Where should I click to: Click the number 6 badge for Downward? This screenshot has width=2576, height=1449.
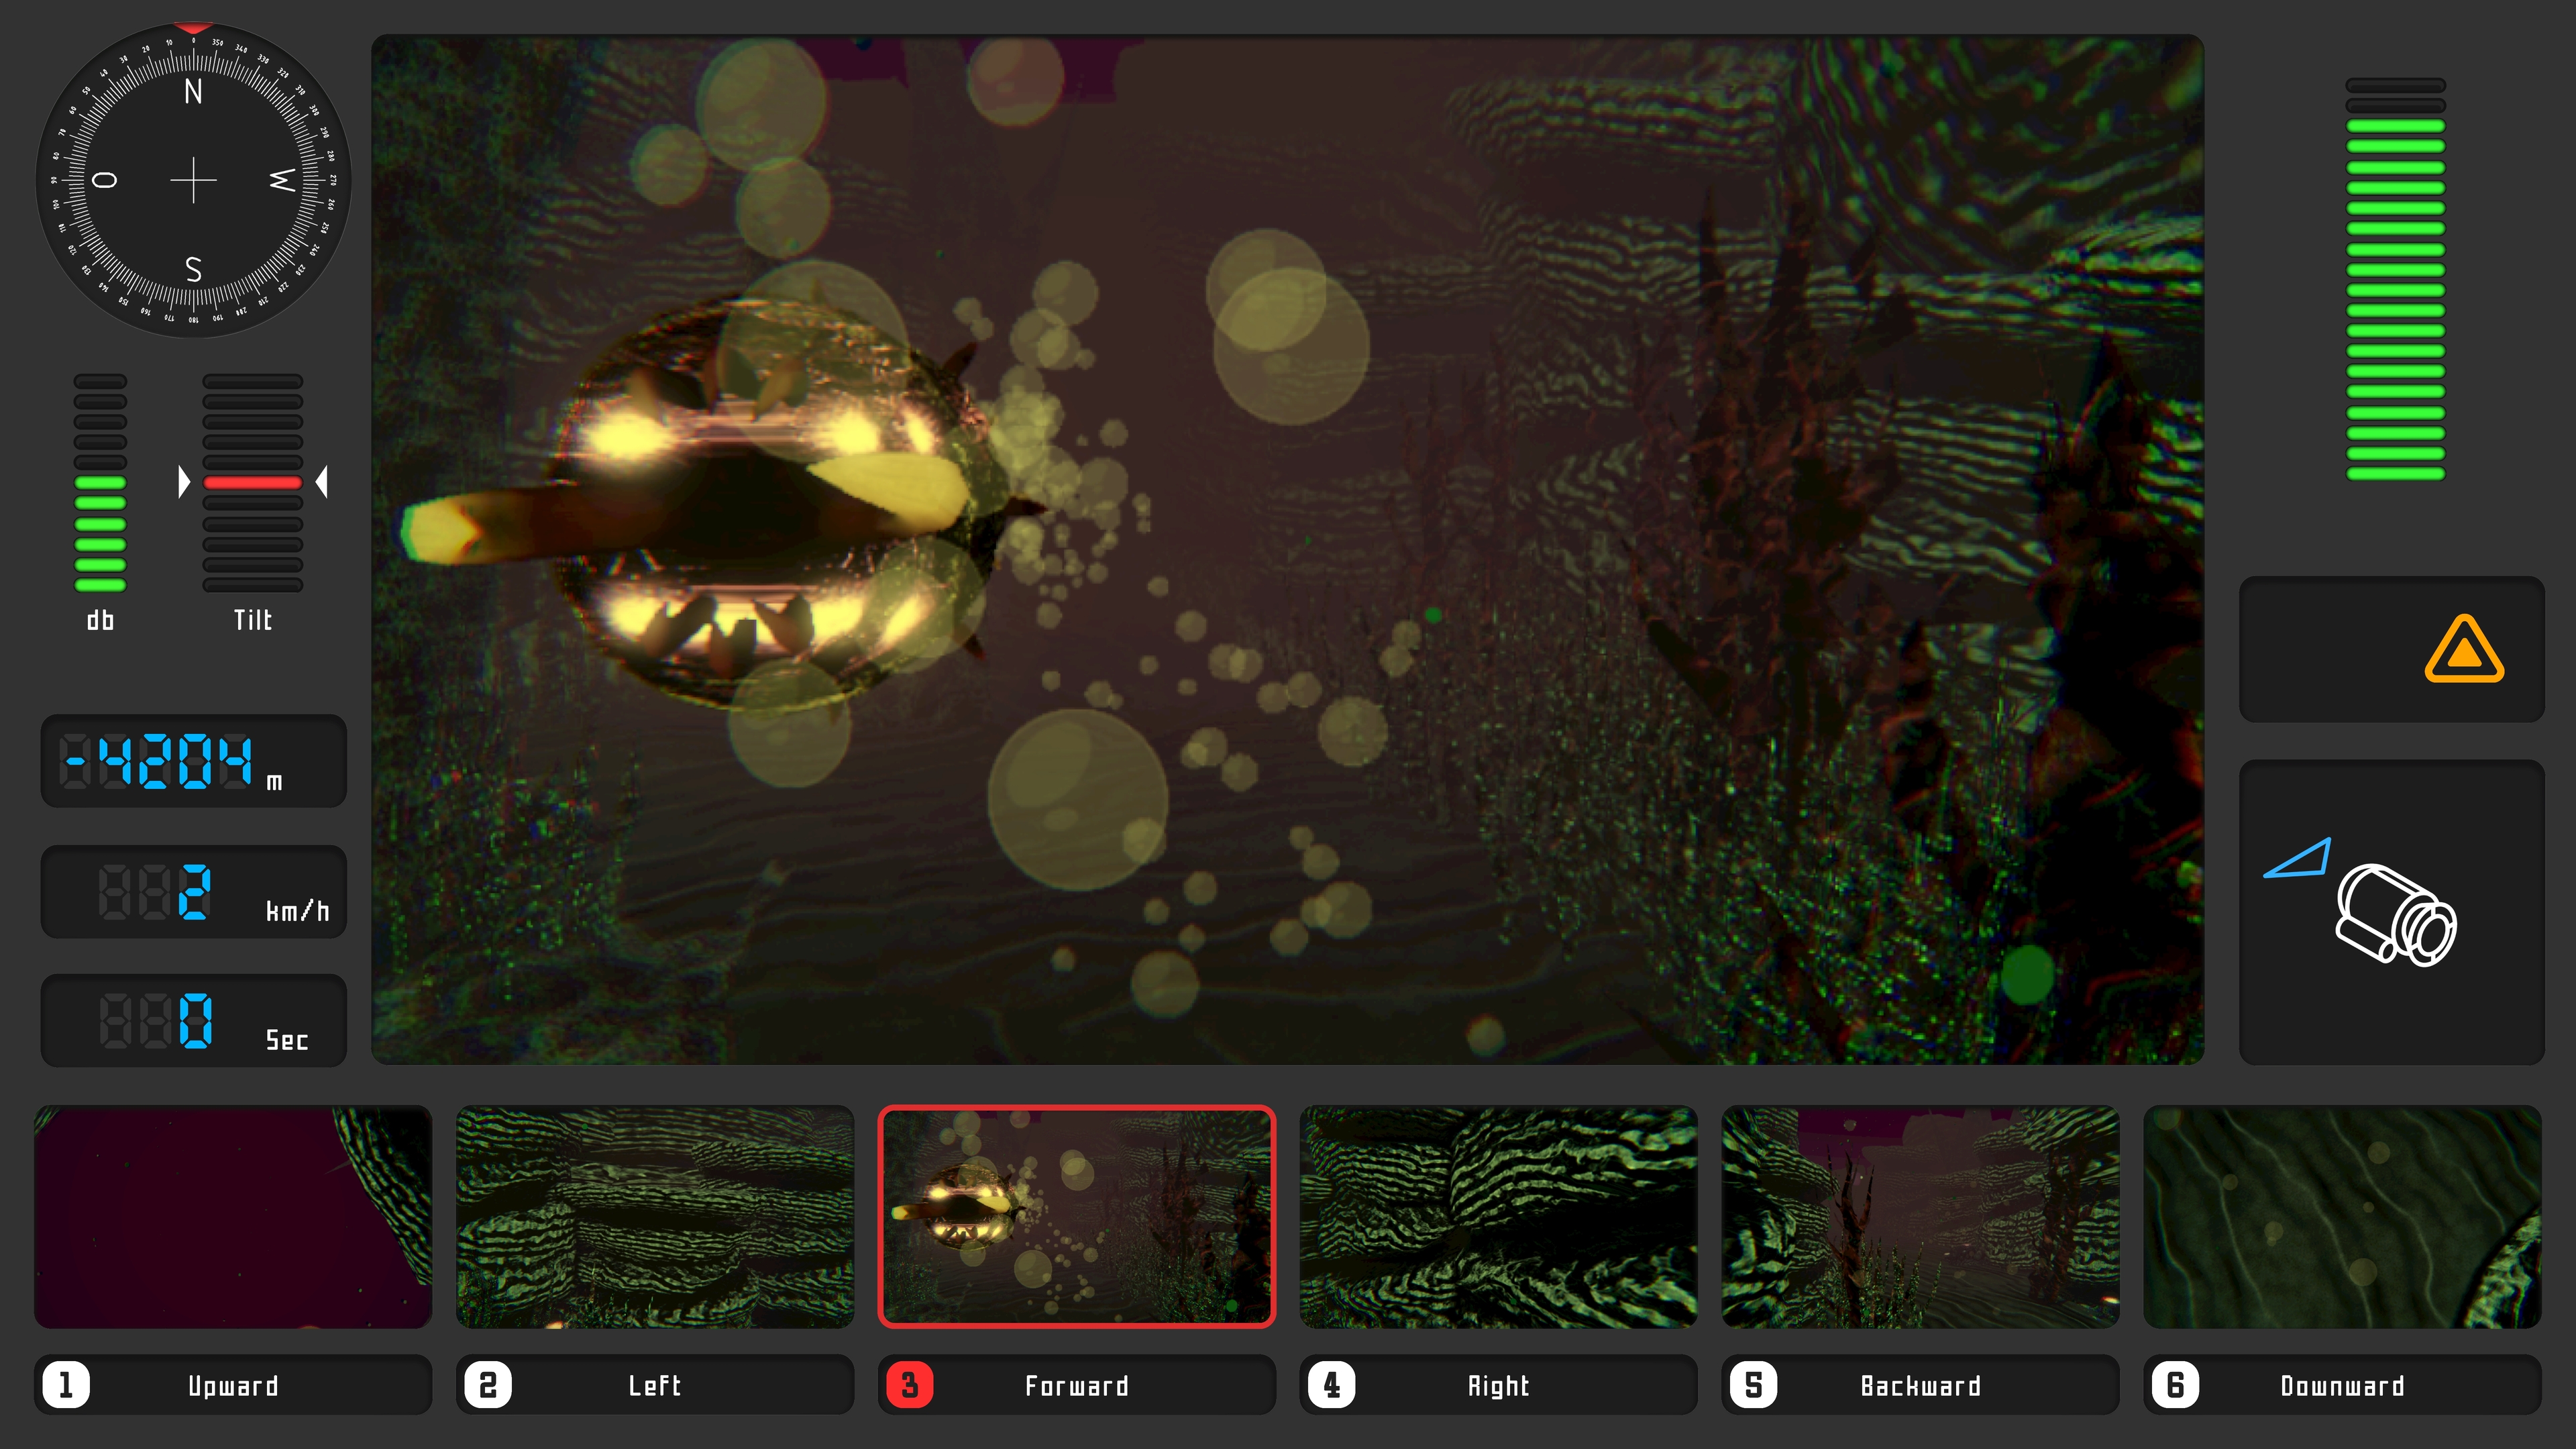point(2175,1385)
